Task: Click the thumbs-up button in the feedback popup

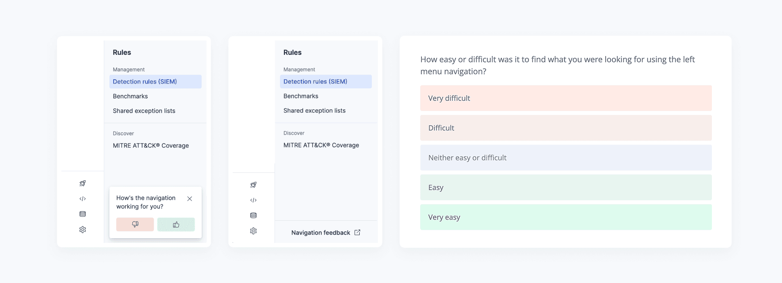Action: (176, 224)
